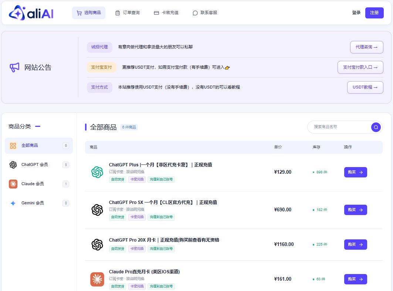
Task: Open the 支付宝付款入口 button
Action: 360,67
